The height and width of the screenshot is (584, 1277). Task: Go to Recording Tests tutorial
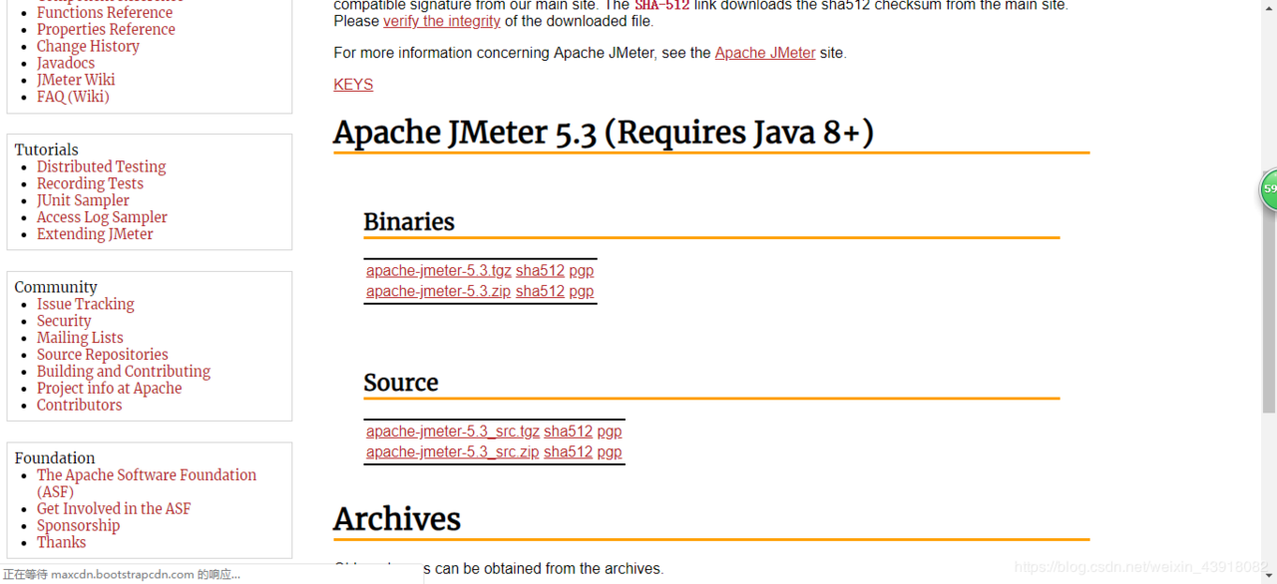pos(90,183)
